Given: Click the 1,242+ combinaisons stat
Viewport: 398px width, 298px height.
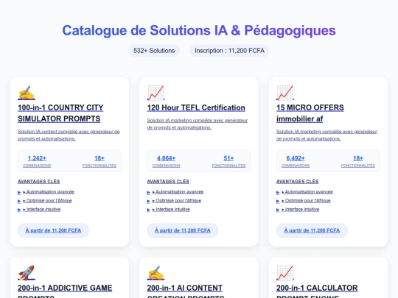Looking at the screenshot, I should 37,161.
